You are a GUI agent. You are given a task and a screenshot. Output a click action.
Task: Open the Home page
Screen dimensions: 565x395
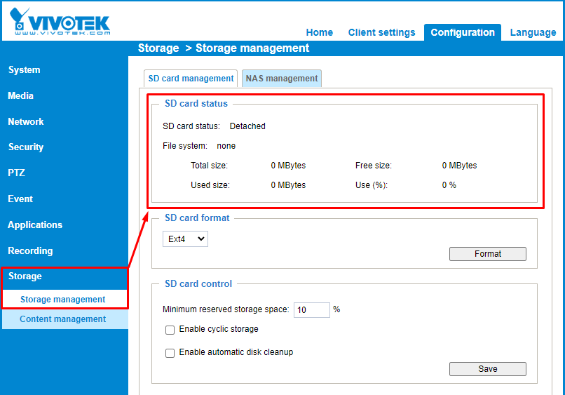(319, 32)
